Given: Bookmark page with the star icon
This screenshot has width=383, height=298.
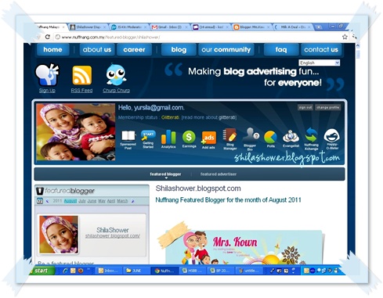Looking at the screenshot, I should click(x=345, y=37).
